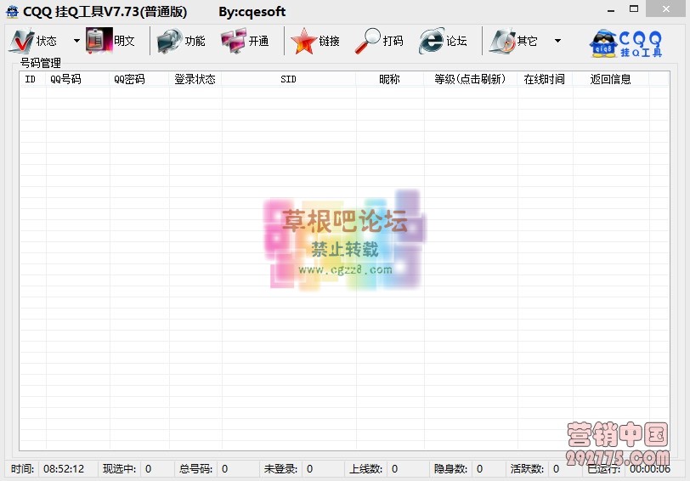690x481 pixels.
Task: Click the SID column header
Action: pos(288,79)
